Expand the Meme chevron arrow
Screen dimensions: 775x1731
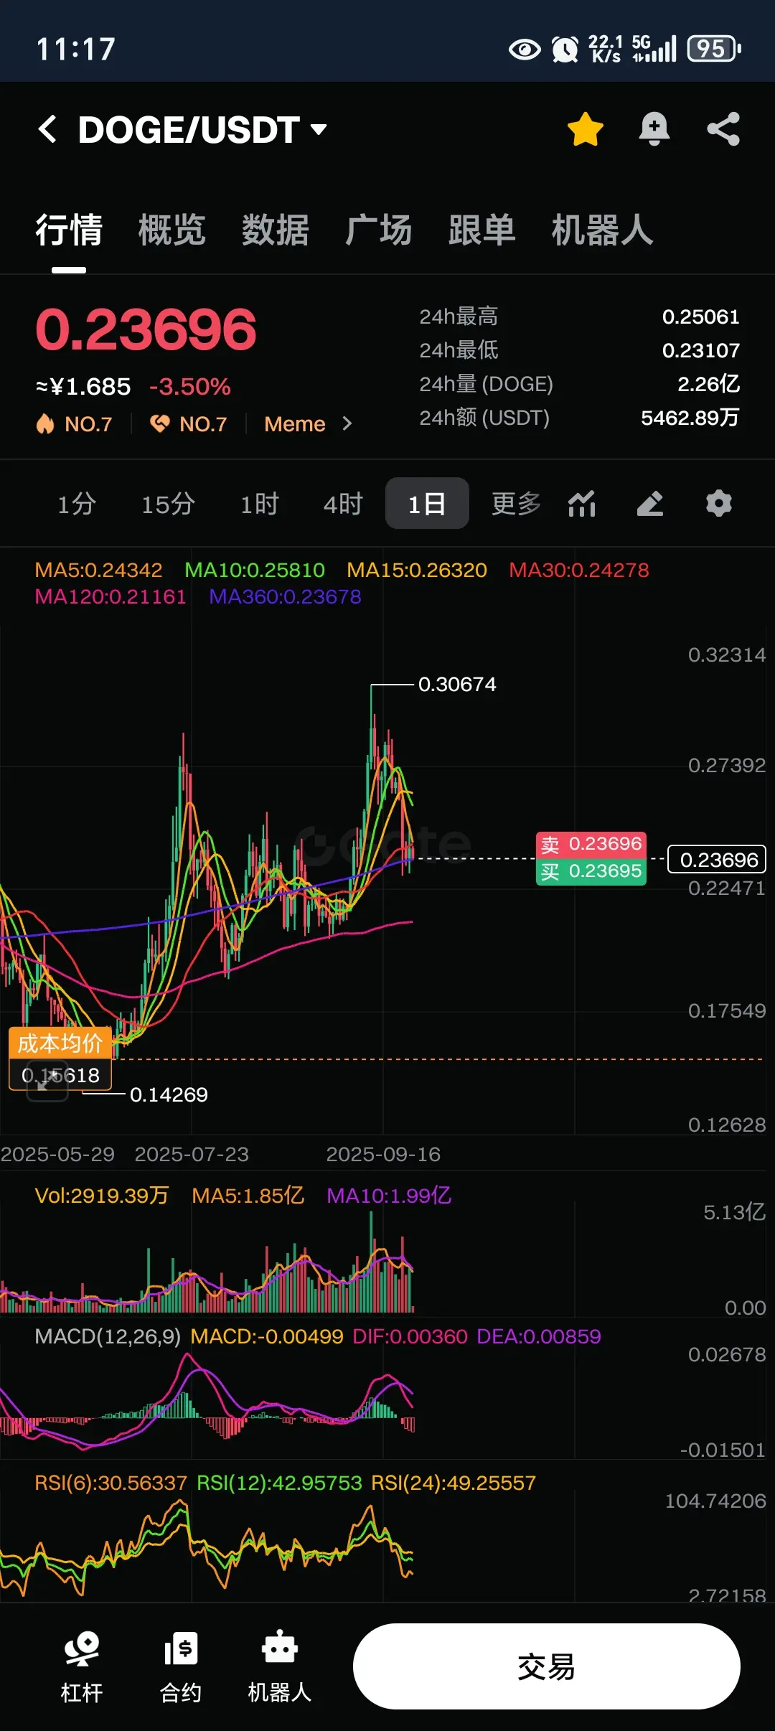click(x=347, y=424)
